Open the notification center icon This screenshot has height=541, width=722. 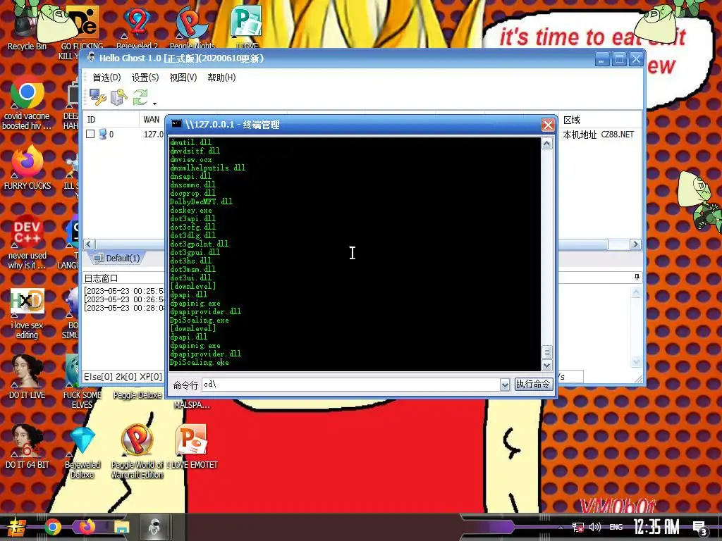(701, 528)
